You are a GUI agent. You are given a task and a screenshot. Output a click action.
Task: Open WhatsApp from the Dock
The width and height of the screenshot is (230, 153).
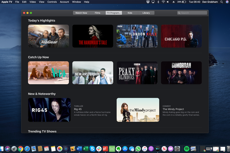click(x=138, y=149)
